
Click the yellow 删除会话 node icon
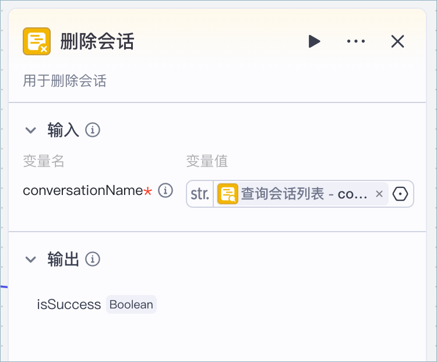pos(37,41)
